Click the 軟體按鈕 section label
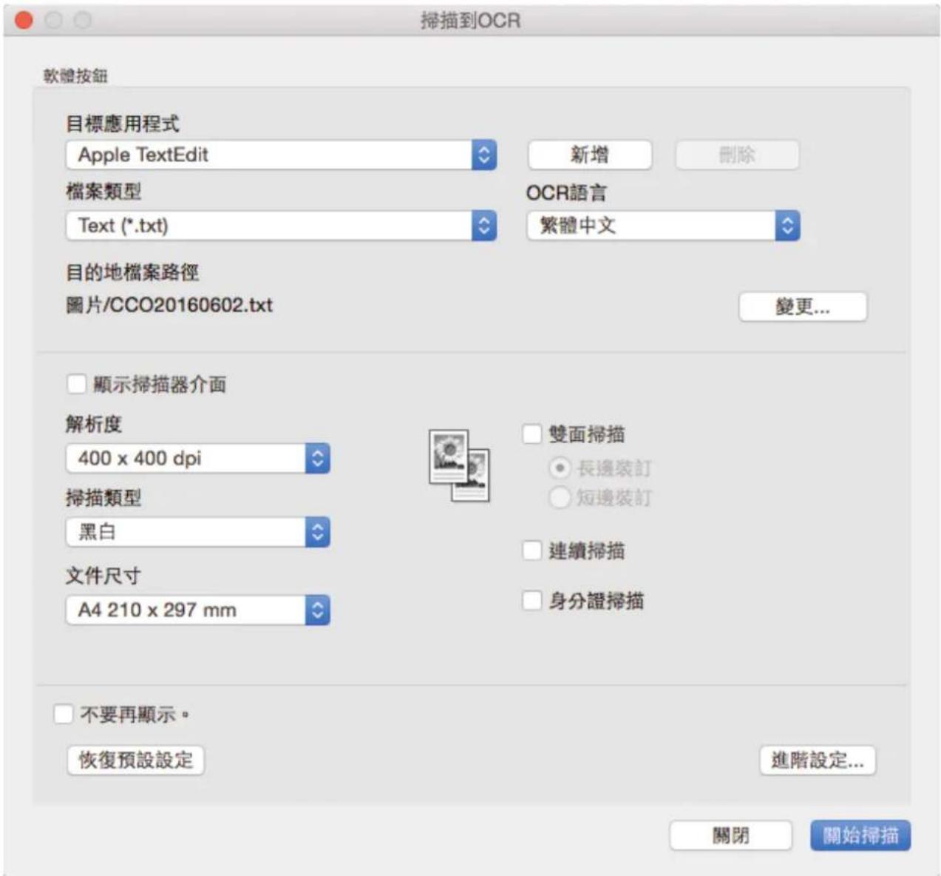941x876 pixels. point(75,75)
